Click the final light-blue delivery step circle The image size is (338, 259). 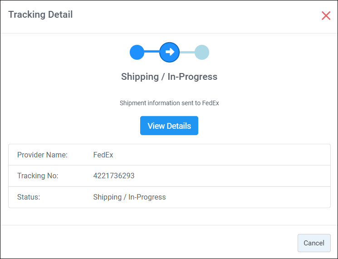pyautogui.click(x=202, y=52)
